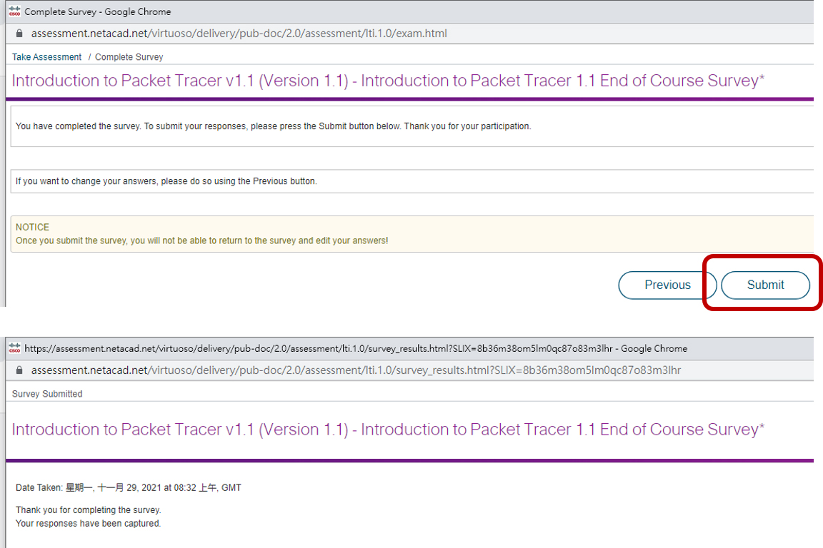Open the Take Assessment breadcrumb link
The height and width of the screenshot is (548, 823).
tap(46, 56)
